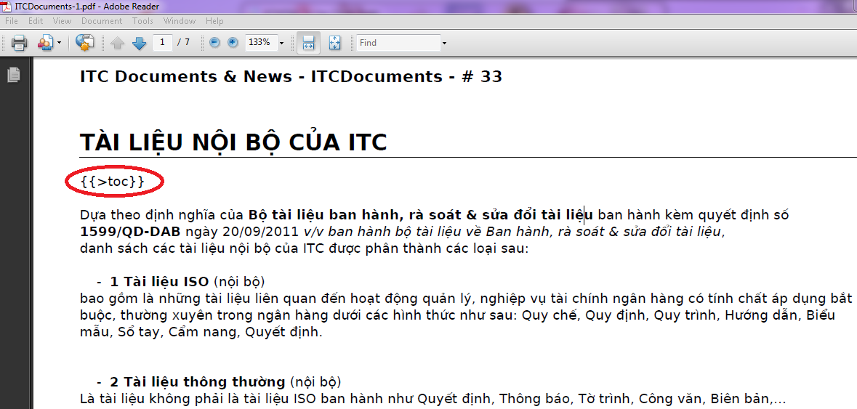Image resolution: width=857 pixels, height=409 pixels.
Task: Click the '1 Tài liệu ISO' list item
Action: 159,282
